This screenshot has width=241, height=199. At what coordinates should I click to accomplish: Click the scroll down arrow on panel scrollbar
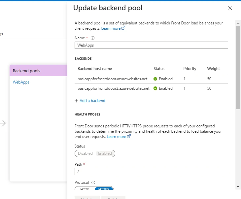coord(238,187)
